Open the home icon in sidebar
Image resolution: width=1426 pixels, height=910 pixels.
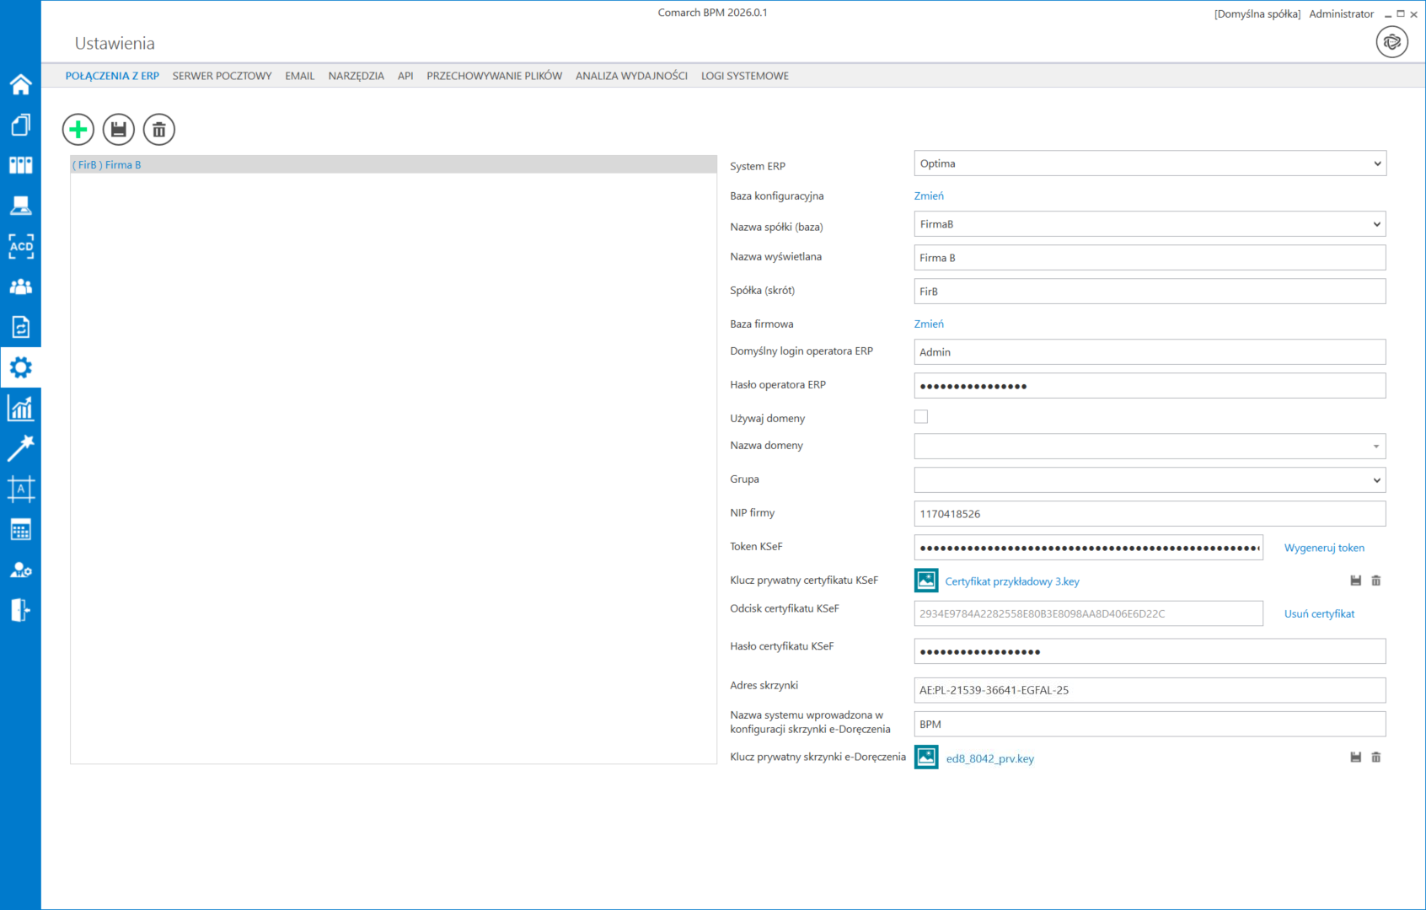(20, 84)
